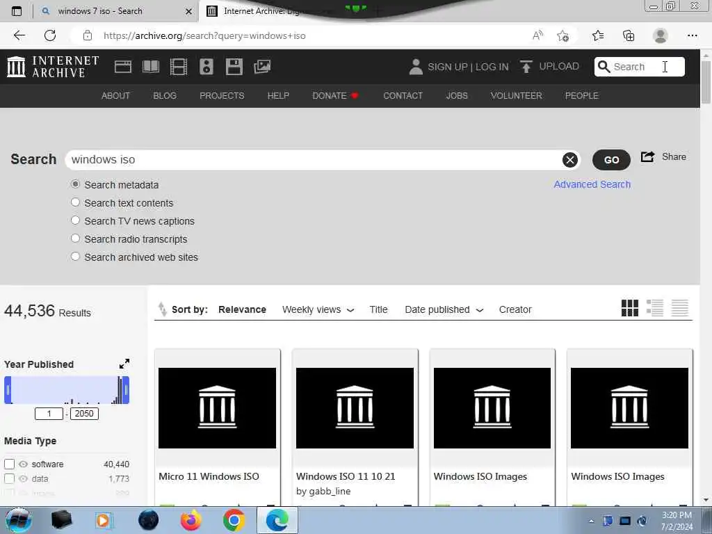The image size is (712, 534).
Task: Open the Micro 11 Windows ISO thumbnail
Action: coord(217,407)
